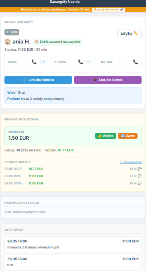146x271 pixels.
Task: Register a refund with Zwrot button
Action: (128, 136)
